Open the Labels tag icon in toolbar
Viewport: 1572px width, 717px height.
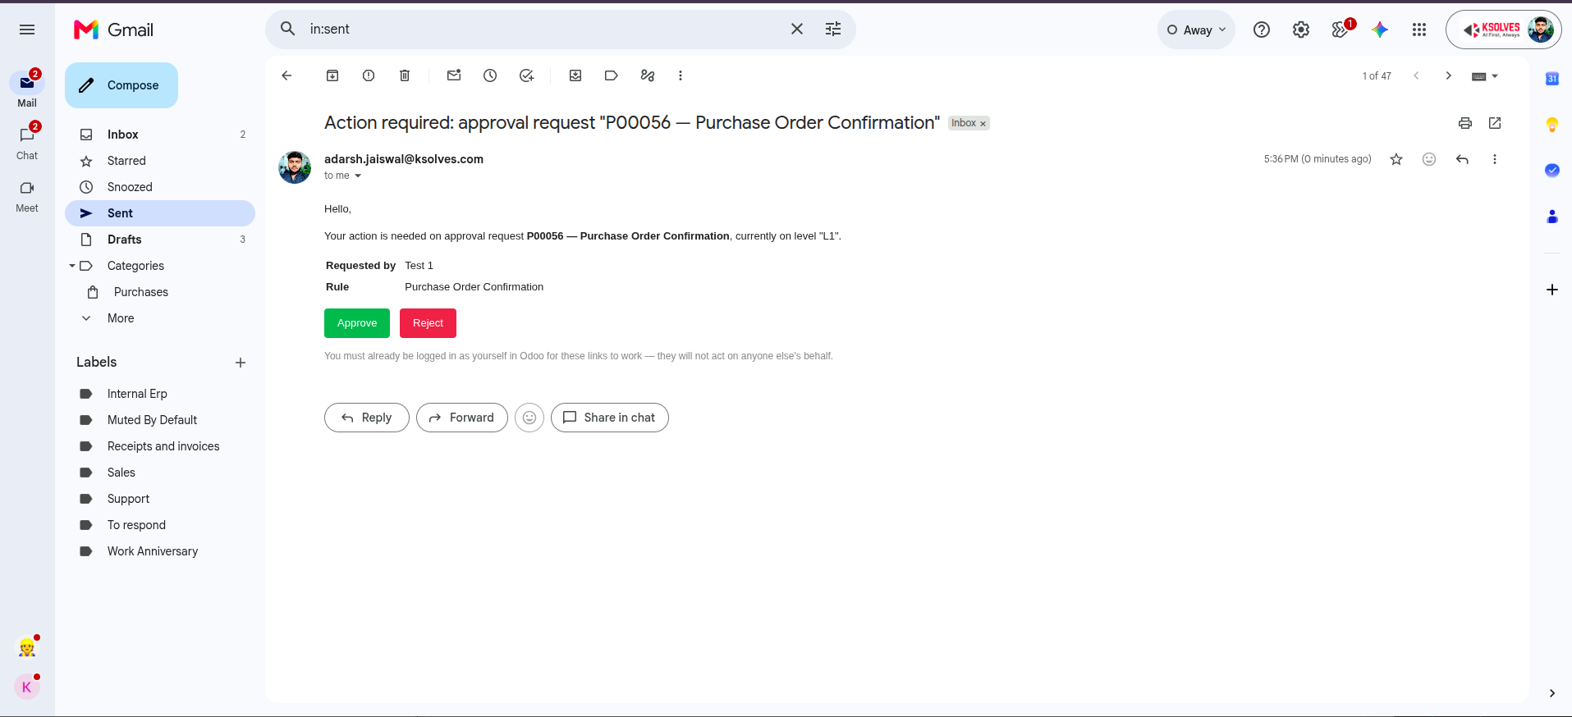click(612, 75)
